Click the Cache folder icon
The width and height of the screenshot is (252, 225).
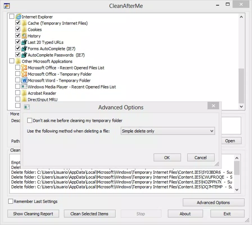[x=24, y=23]
